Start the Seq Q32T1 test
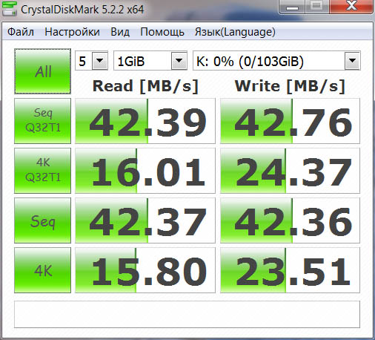Image resolution: width=375 pixels, height=340 pixels. (x=43, y=121)
